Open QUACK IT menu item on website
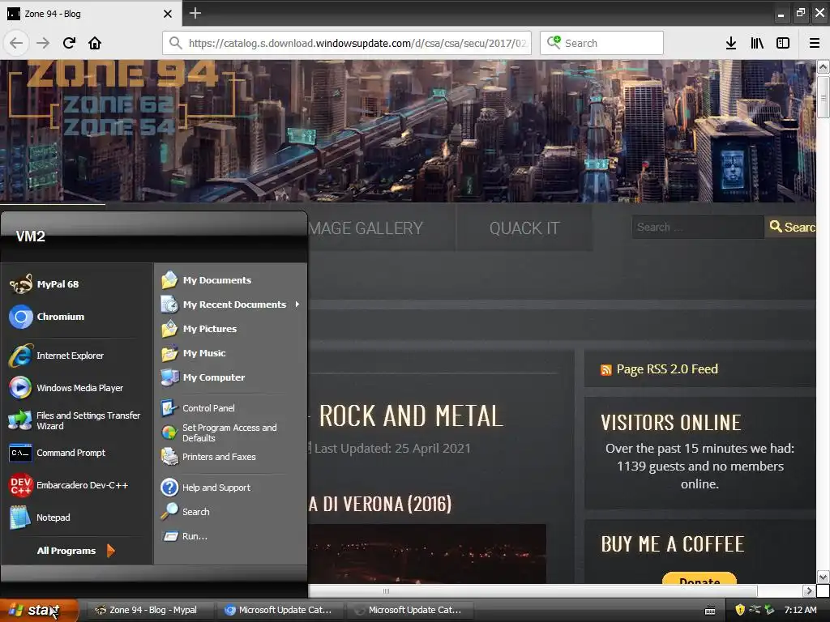Image resolution: width=830 pixels, height=622 pixels. pos(524,228)
